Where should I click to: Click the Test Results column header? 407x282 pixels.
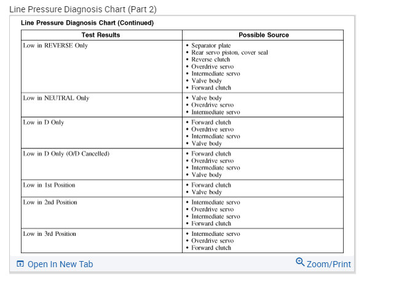click(101, 35)
